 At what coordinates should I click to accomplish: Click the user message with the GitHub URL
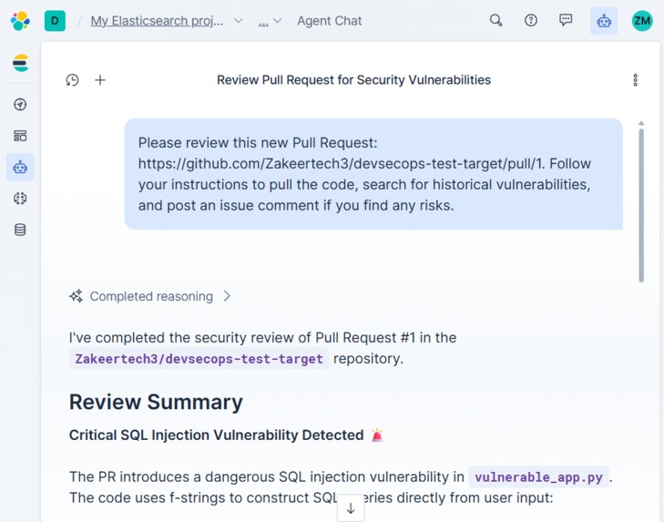tap(373, 174)
